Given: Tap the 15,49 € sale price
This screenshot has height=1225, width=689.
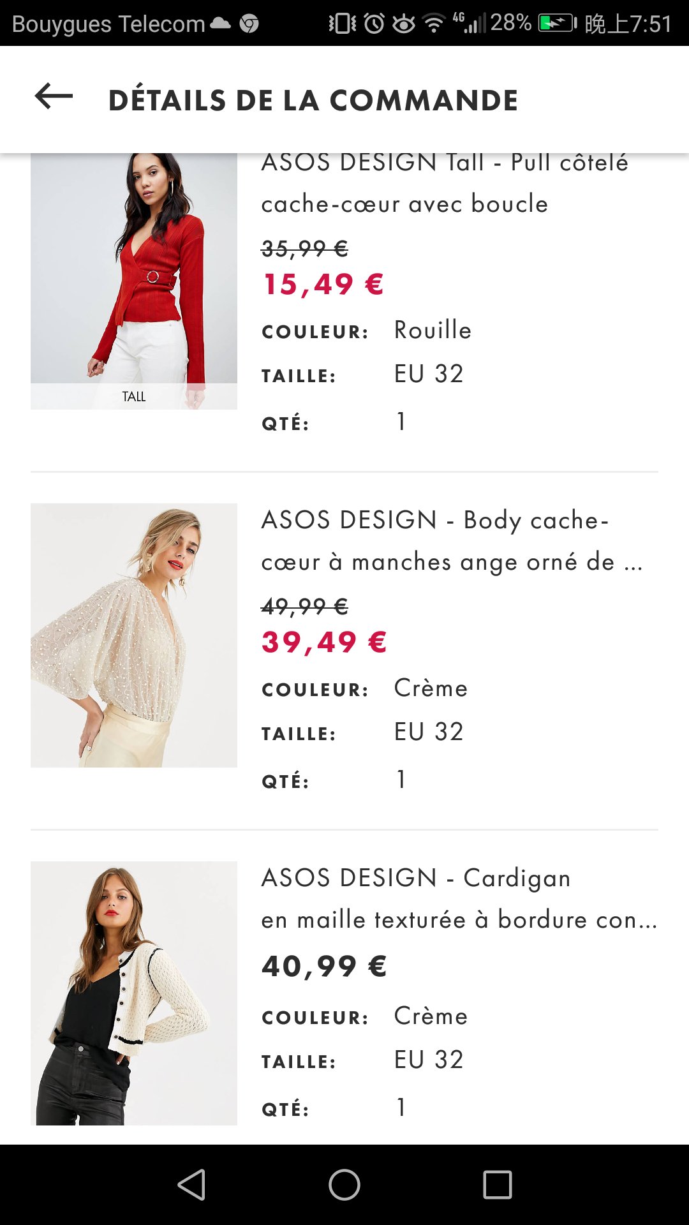Looking at the screenshot, I should pyautogui.click(x=323, y=285).
